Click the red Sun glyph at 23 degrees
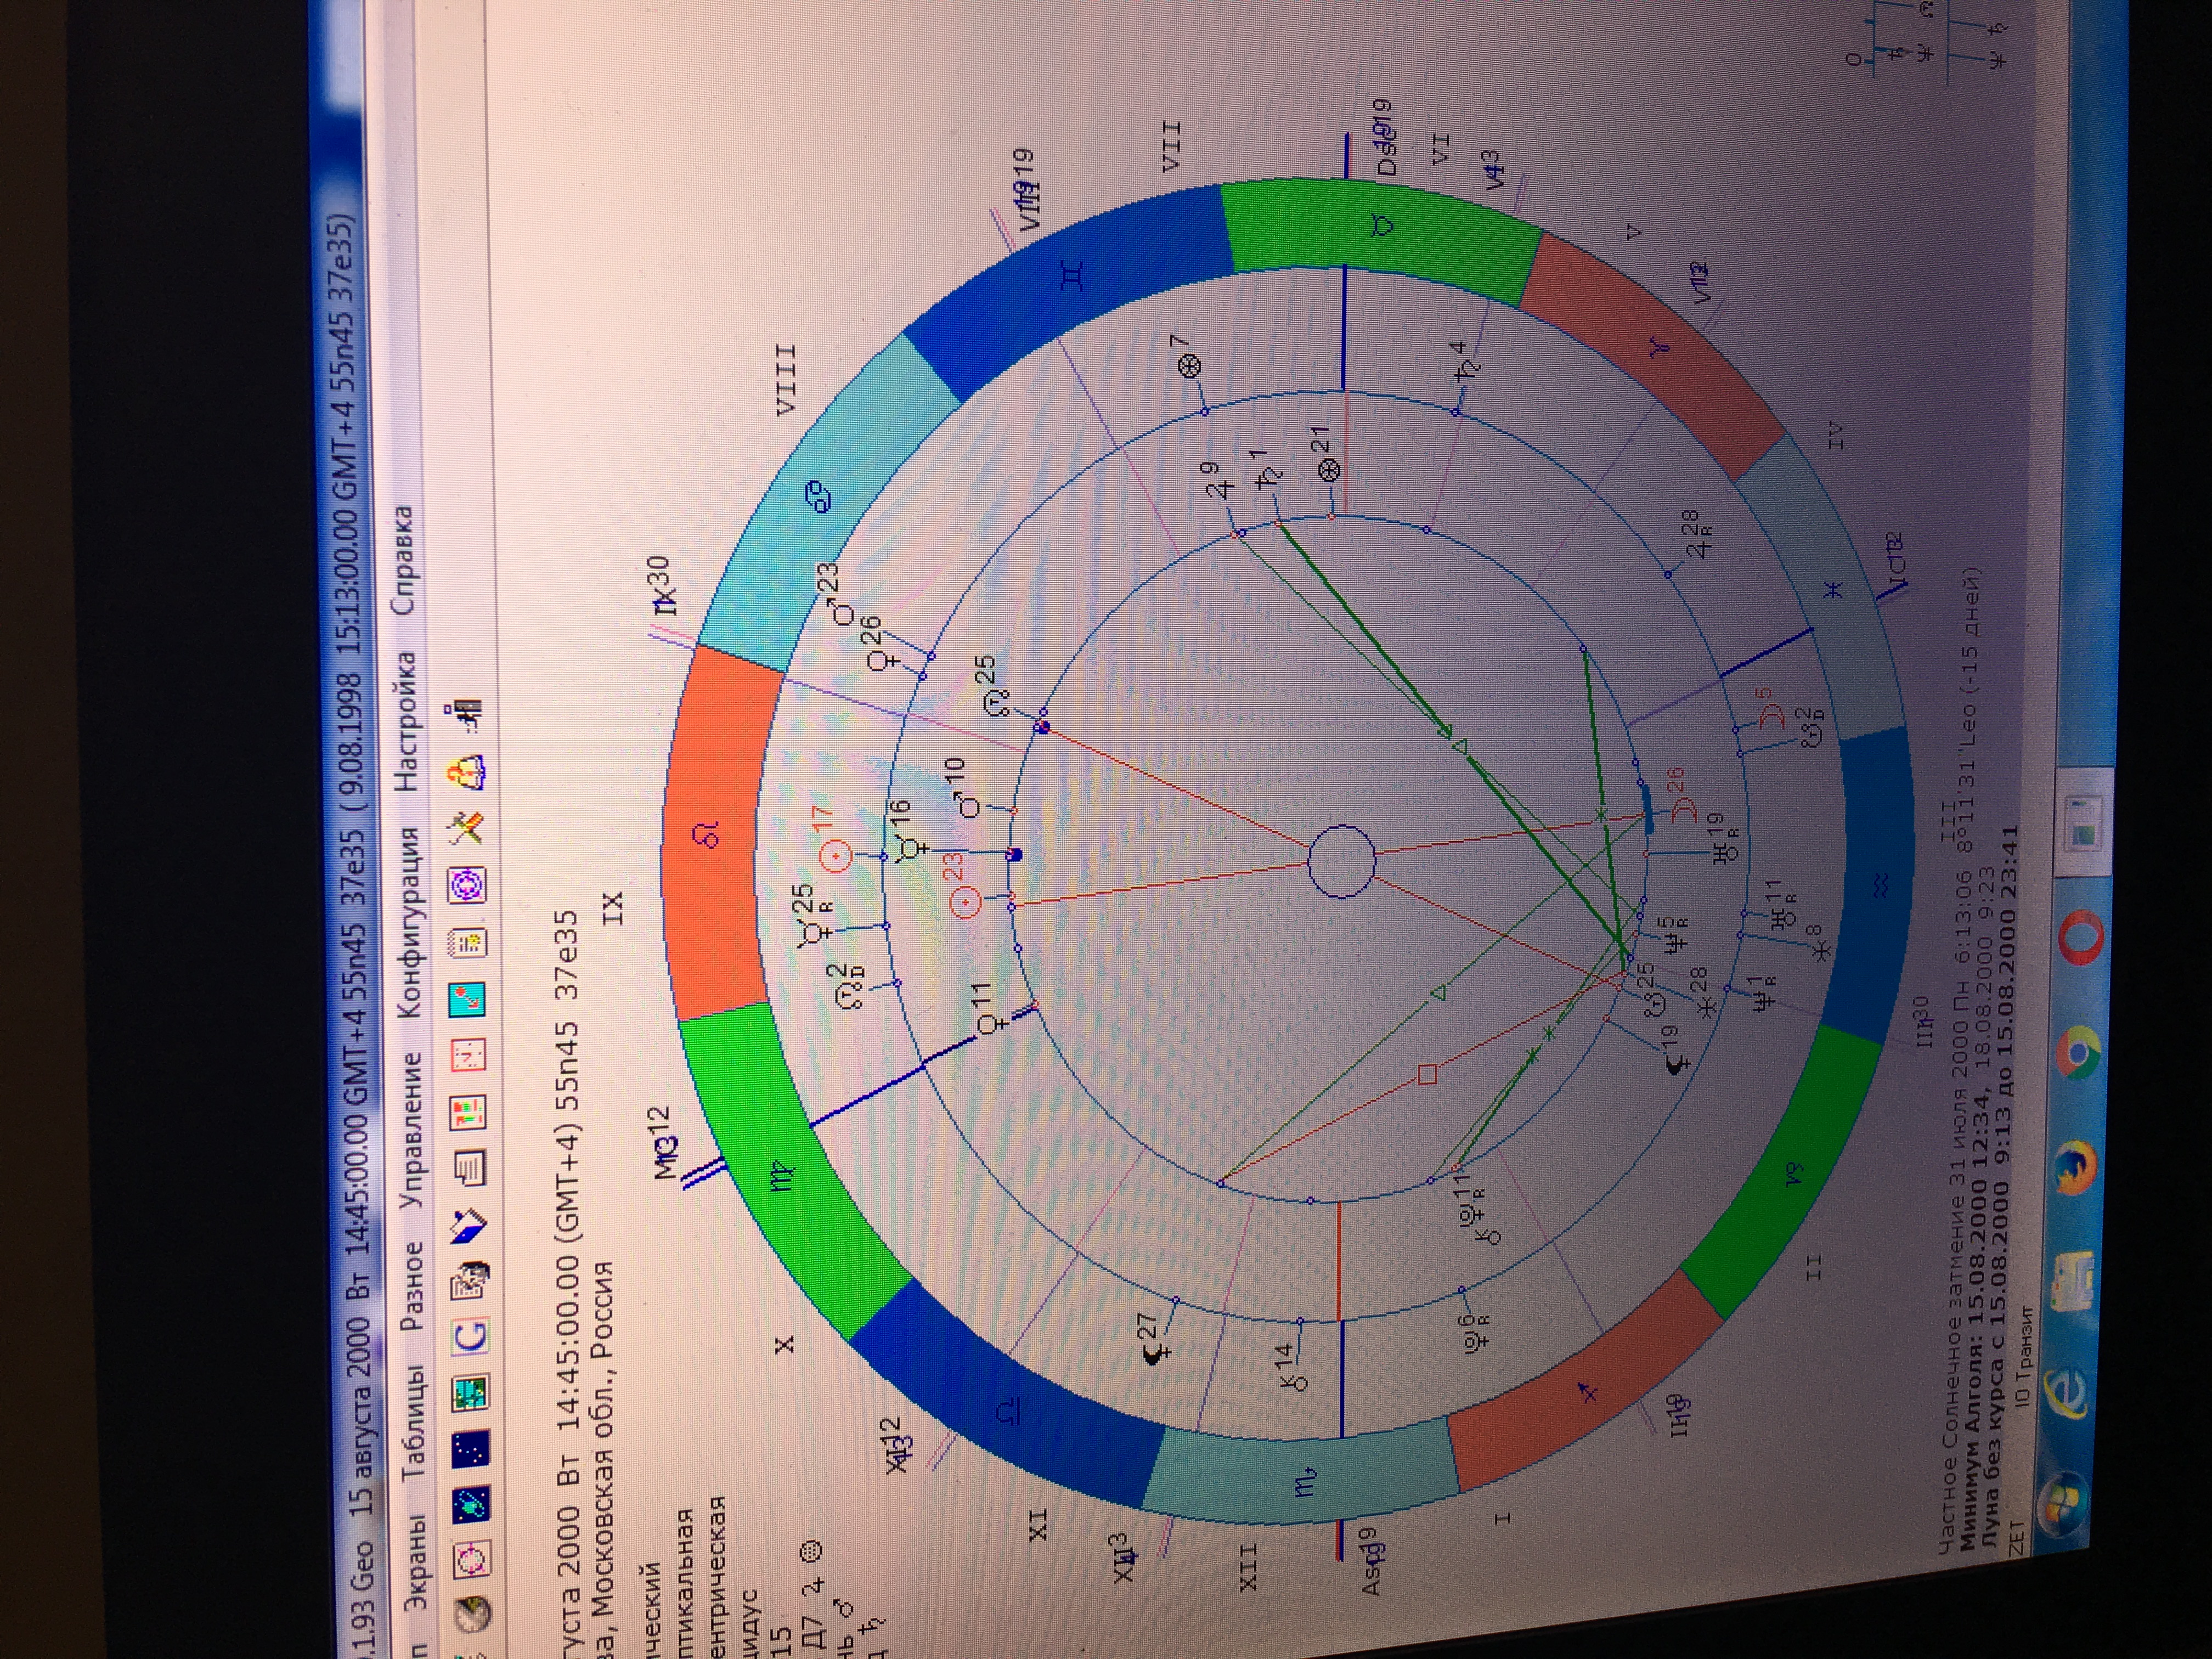2212x1659 pixels. click(965, 904)
